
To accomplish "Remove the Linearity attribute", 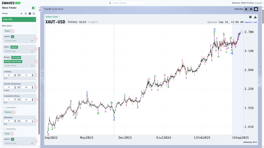I will pos(36,75).
